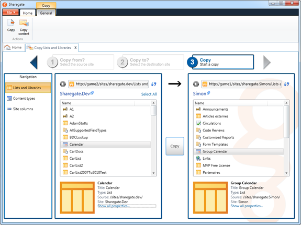This screenshot has width=301, height=225.
Task: Select the AdamStotts list
Action: pos(106,123)
